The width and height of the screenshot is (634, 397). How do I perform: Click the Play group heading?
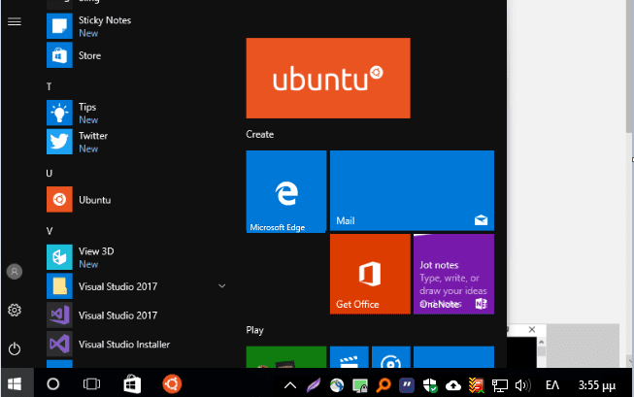click(x=254, y=330)
